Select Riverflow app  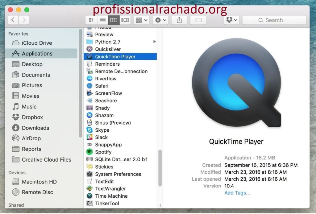point(120,79)
